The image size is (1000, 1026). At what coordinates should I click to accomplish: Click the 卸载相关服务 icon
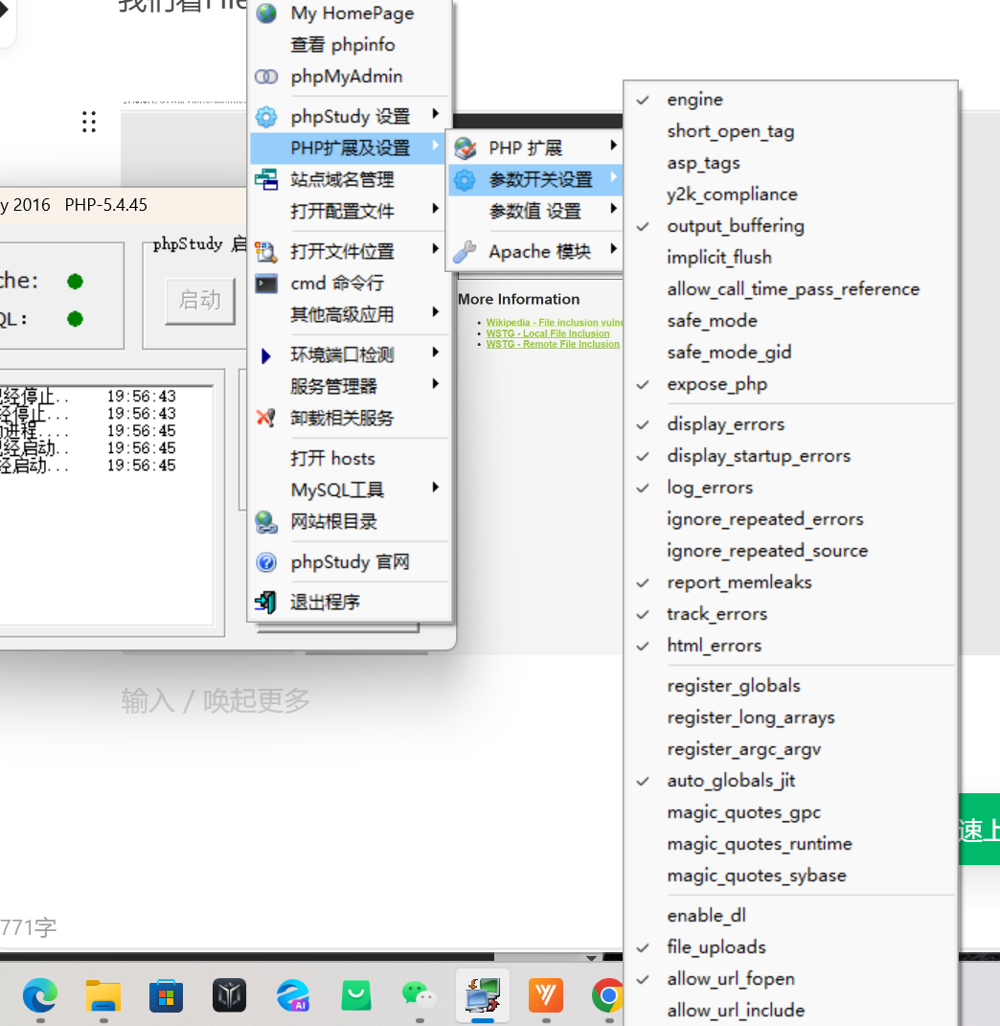pos(266,418)
